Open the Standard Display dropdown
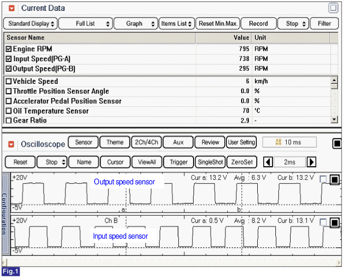This screenshot has height=277, width=343. 30,24
